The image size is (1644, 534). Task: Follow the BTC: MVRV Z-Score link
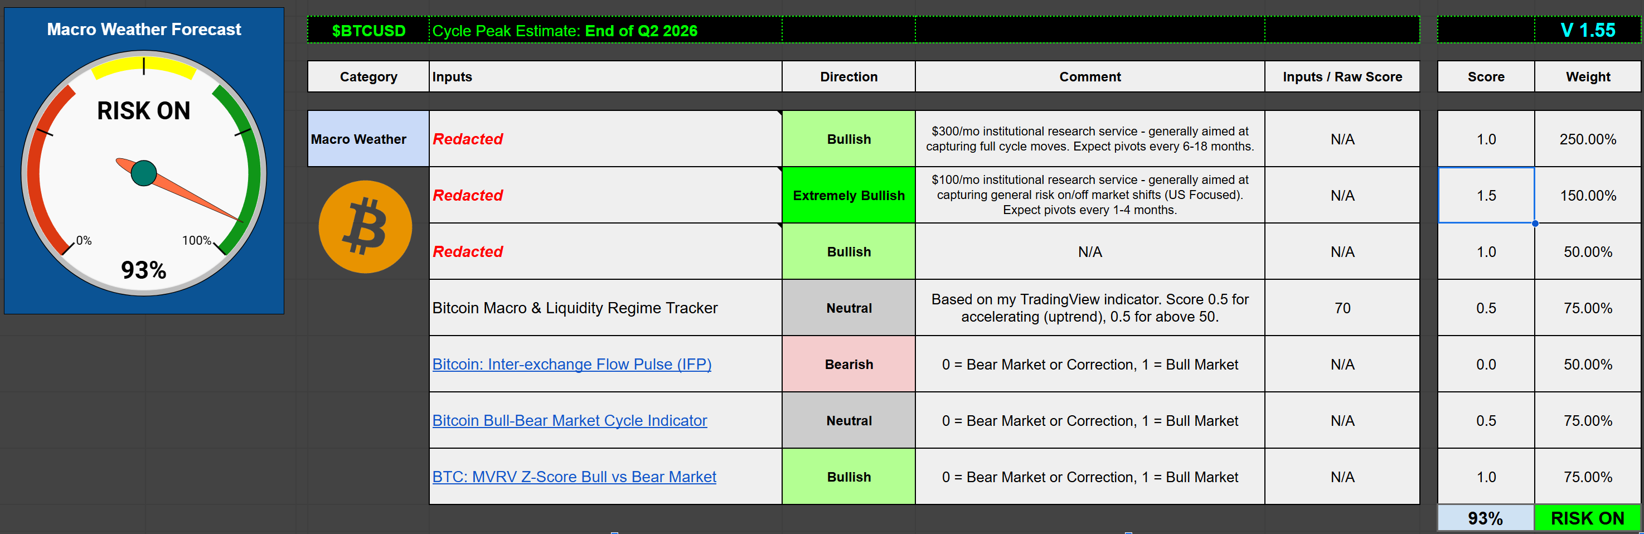click(574, 477)
